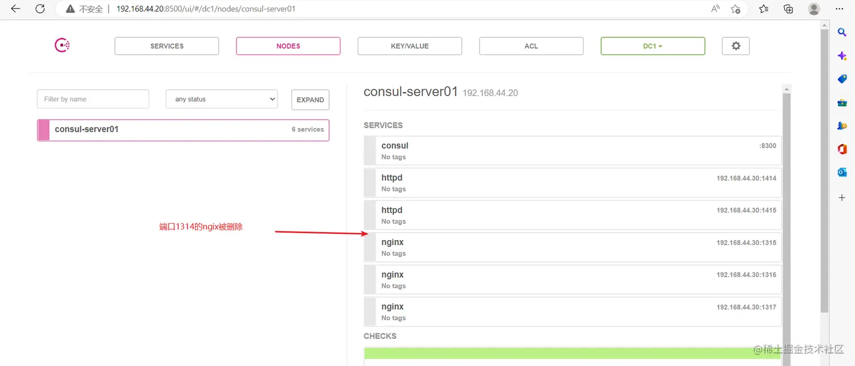Click the browser address bar URL
The width and height of the screenshot is (855, 366).
click(x=206, y=9)
